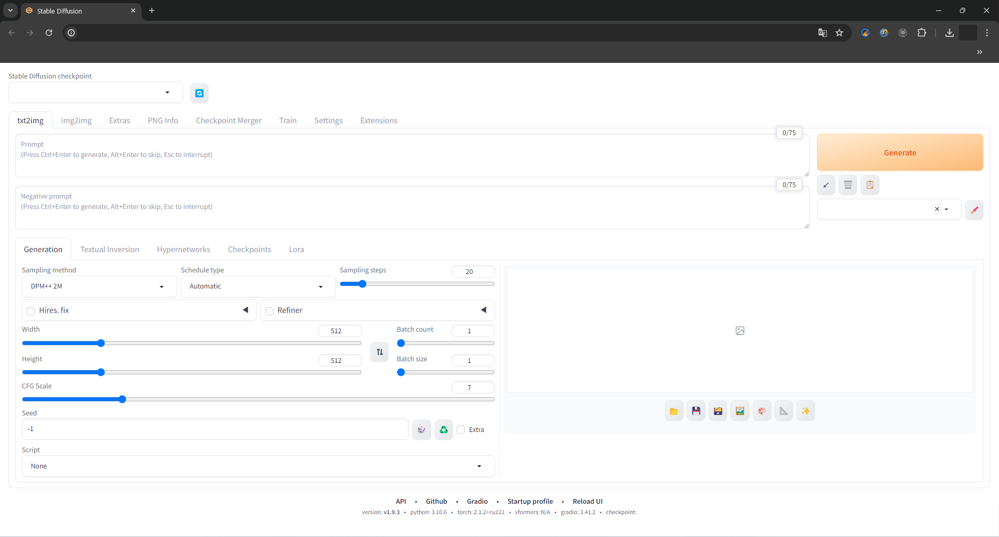Viewport: 999px width, 537px height.
Task: Open the Script dropdown None
Action: 258,466
